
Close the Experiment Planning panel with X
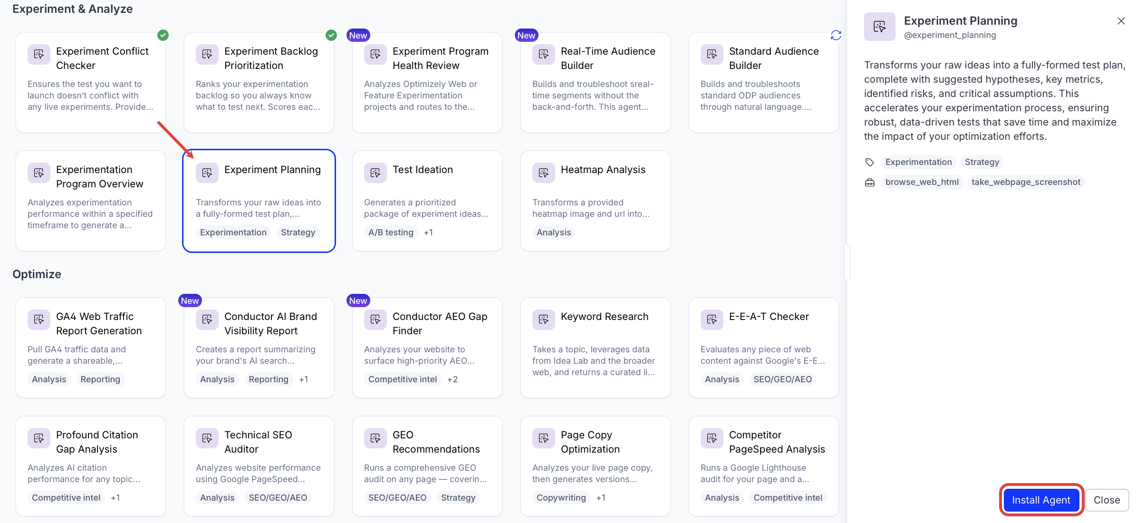1121,21
